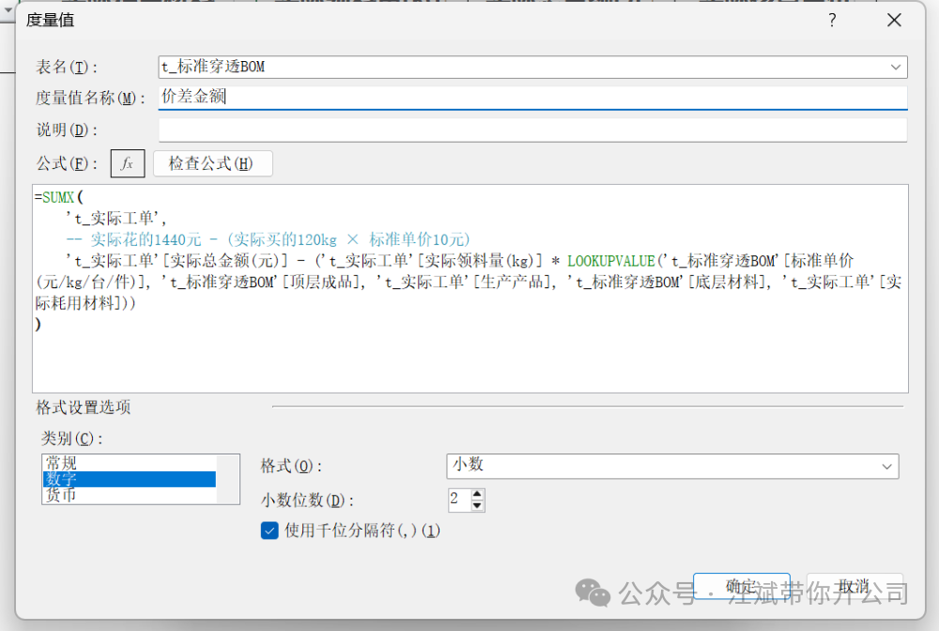Image resolution: width=939 pixels, height=631 pixels.
Task: Expand the 表名 table dropdown arrow
Action: pyautogui.click(x=895, y=67)
